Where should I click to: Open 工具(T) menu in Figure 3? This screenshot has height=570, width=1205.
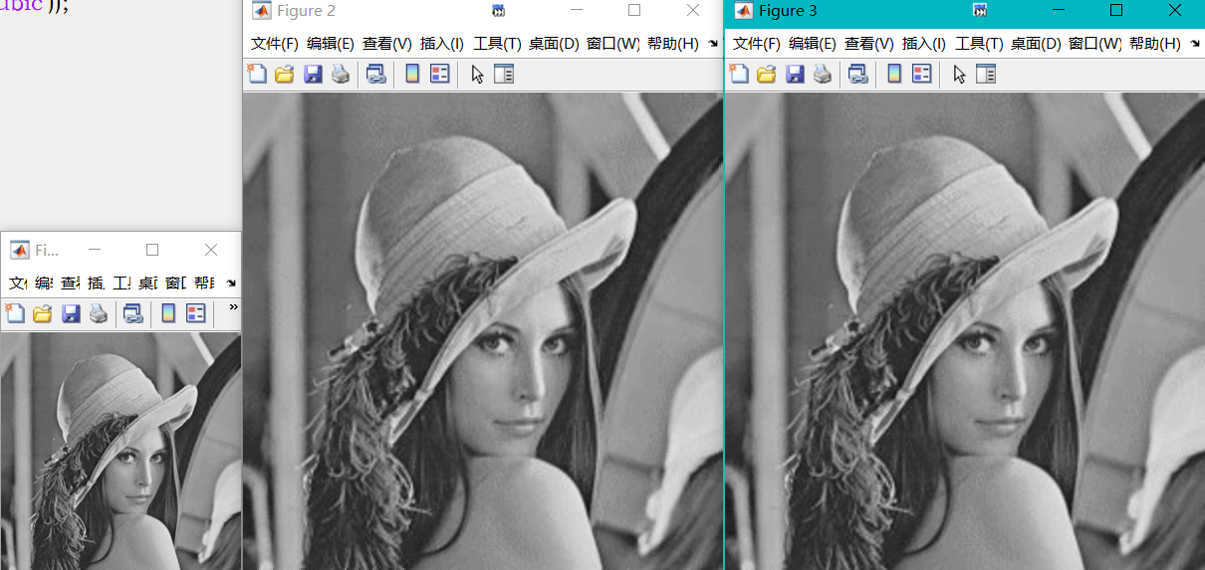(x=979, y=44)
